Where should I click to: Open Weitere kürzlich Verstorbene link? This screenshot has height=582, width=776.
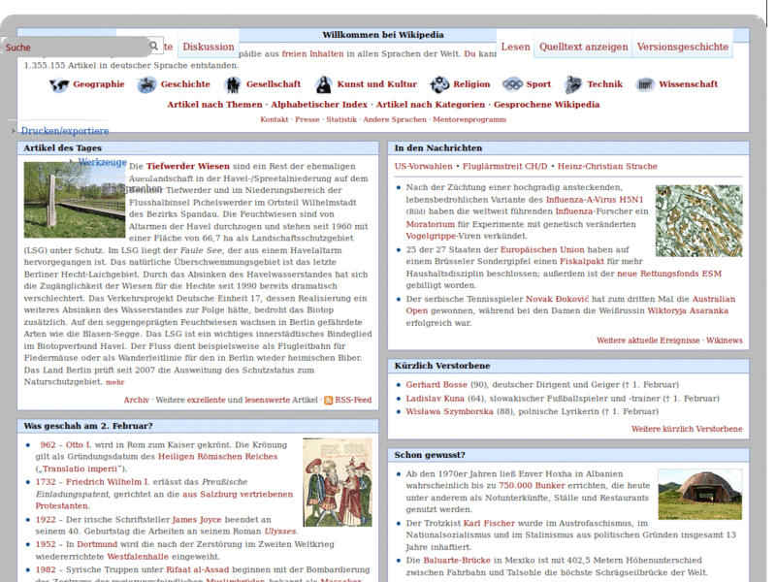point(687,429)
